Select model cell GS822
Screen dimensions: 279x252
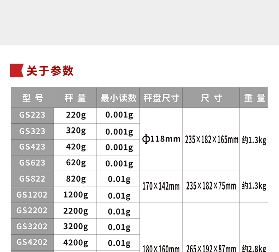point(32,179)
